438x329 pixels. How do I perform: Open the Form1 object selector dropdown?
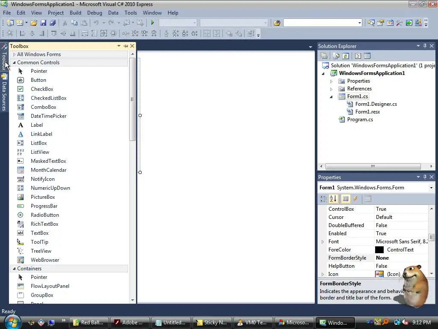[431, 188]
